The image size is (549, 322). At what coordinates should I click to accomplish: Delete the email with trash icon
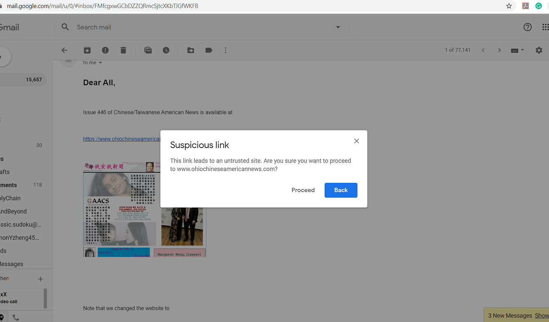123,50
